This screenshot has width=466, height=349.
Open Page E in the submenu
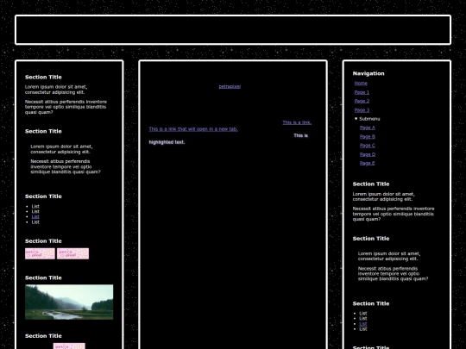point(368,163)
